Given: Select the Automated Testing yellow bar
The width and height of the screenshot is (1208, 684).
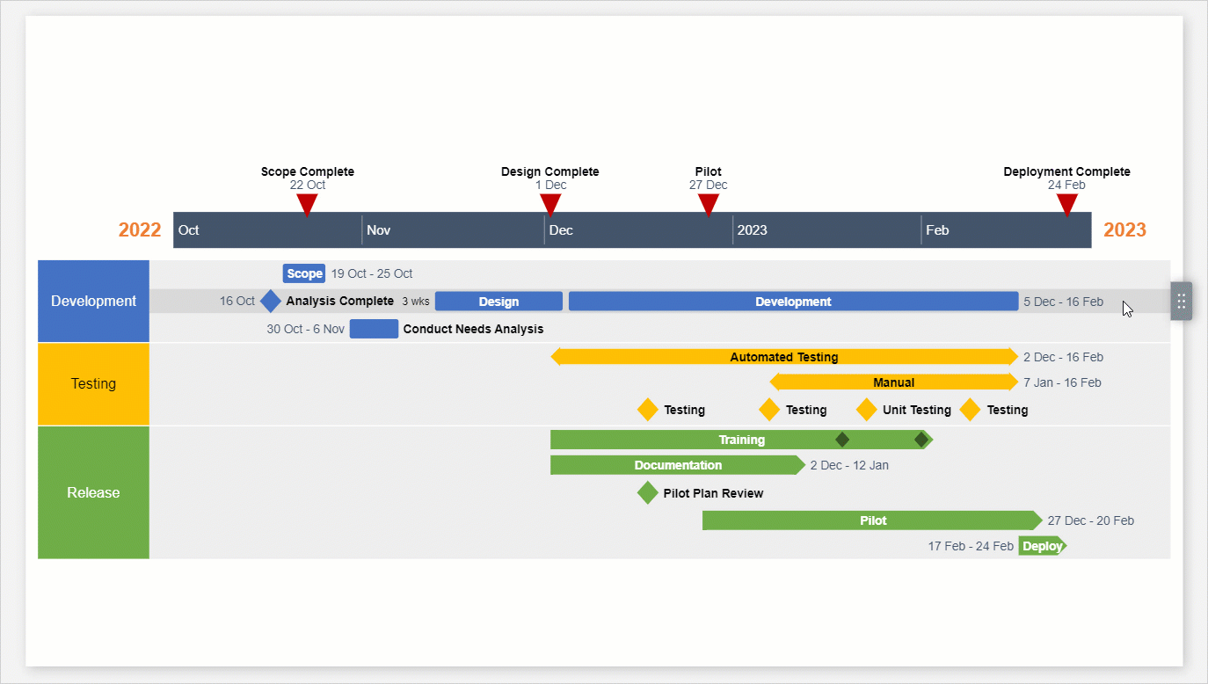Looking at the screenshot, I should (782, 356).
